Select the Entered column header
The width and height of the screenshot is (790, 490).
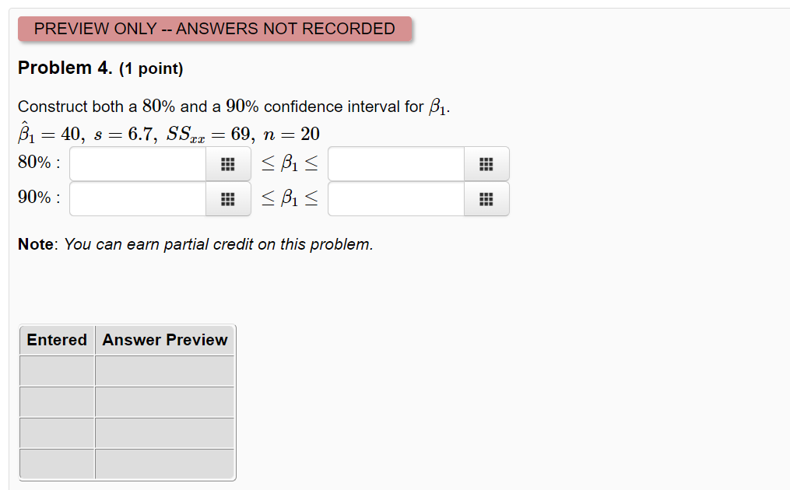click(x=56, y=340)
